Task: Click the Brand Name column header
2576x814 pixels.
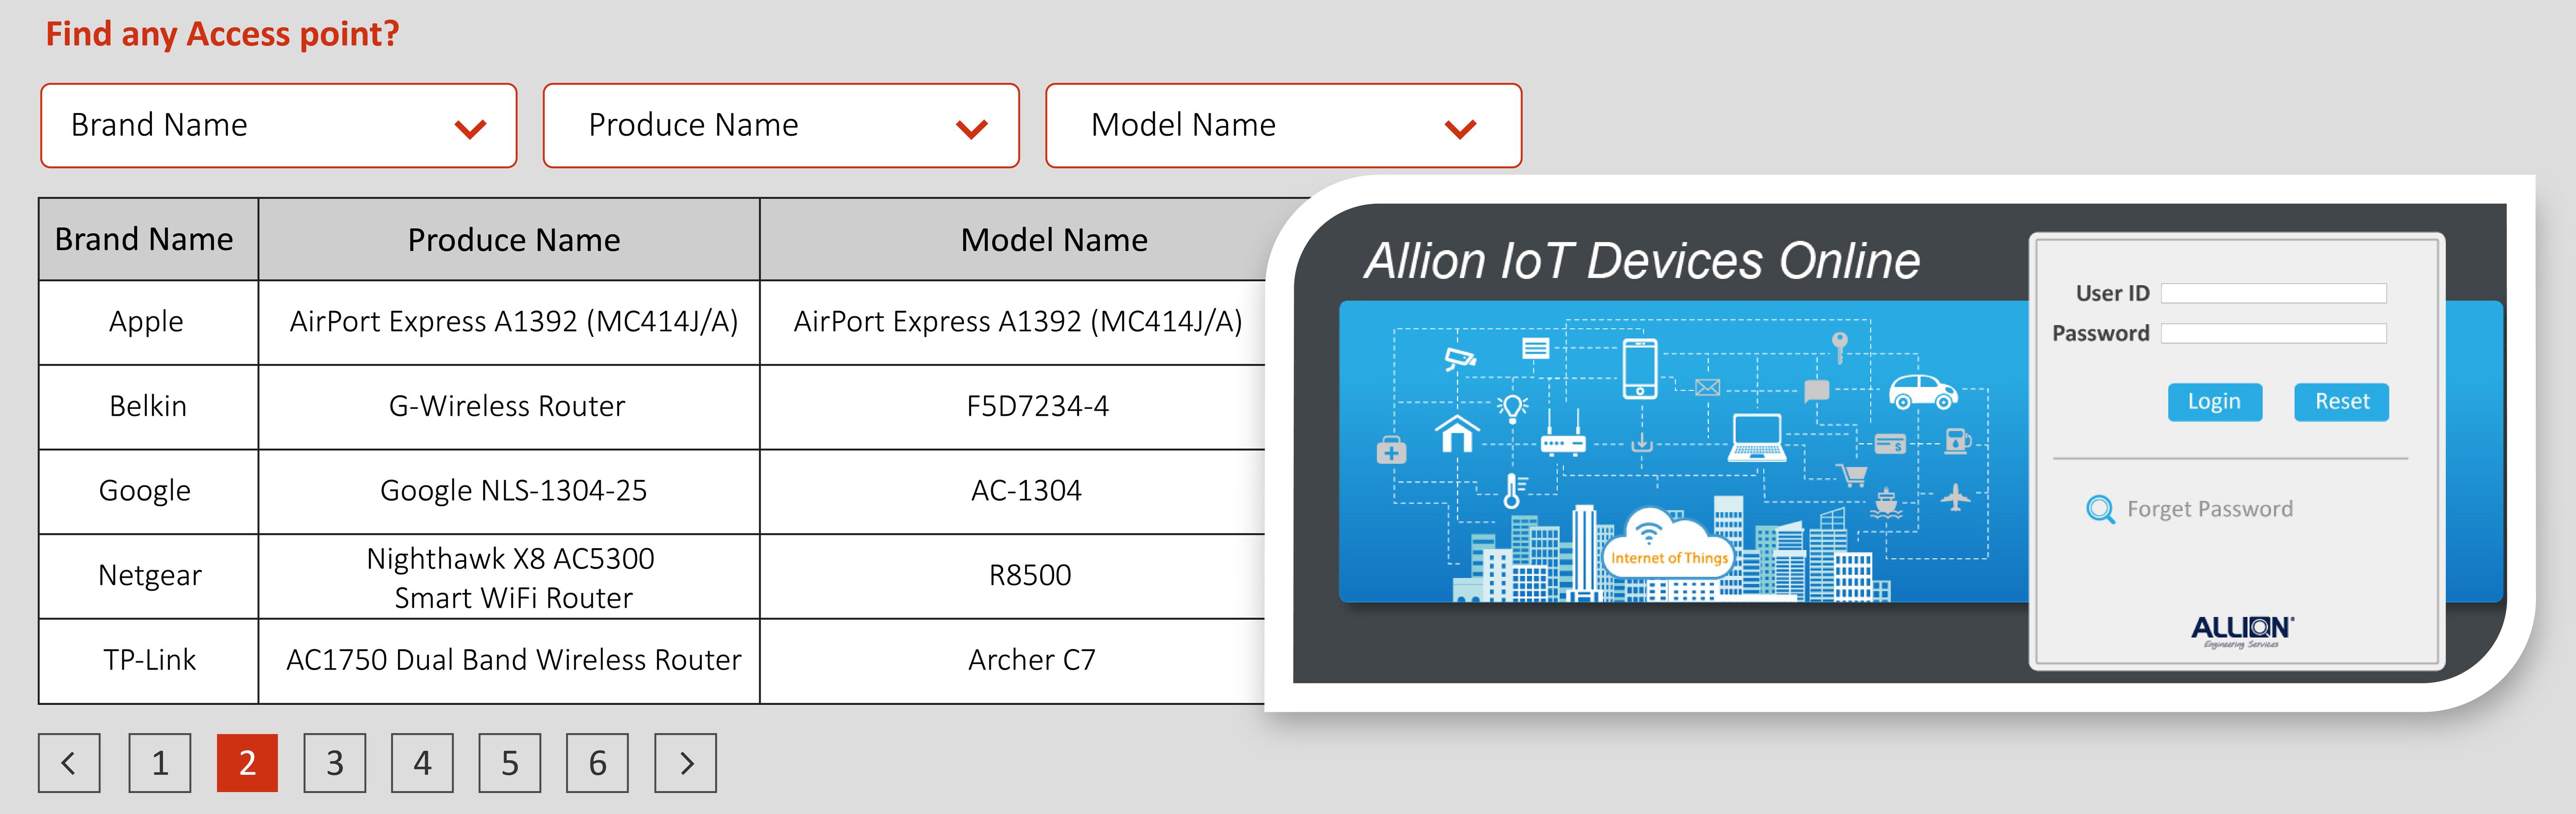Action: click(148, 239)
